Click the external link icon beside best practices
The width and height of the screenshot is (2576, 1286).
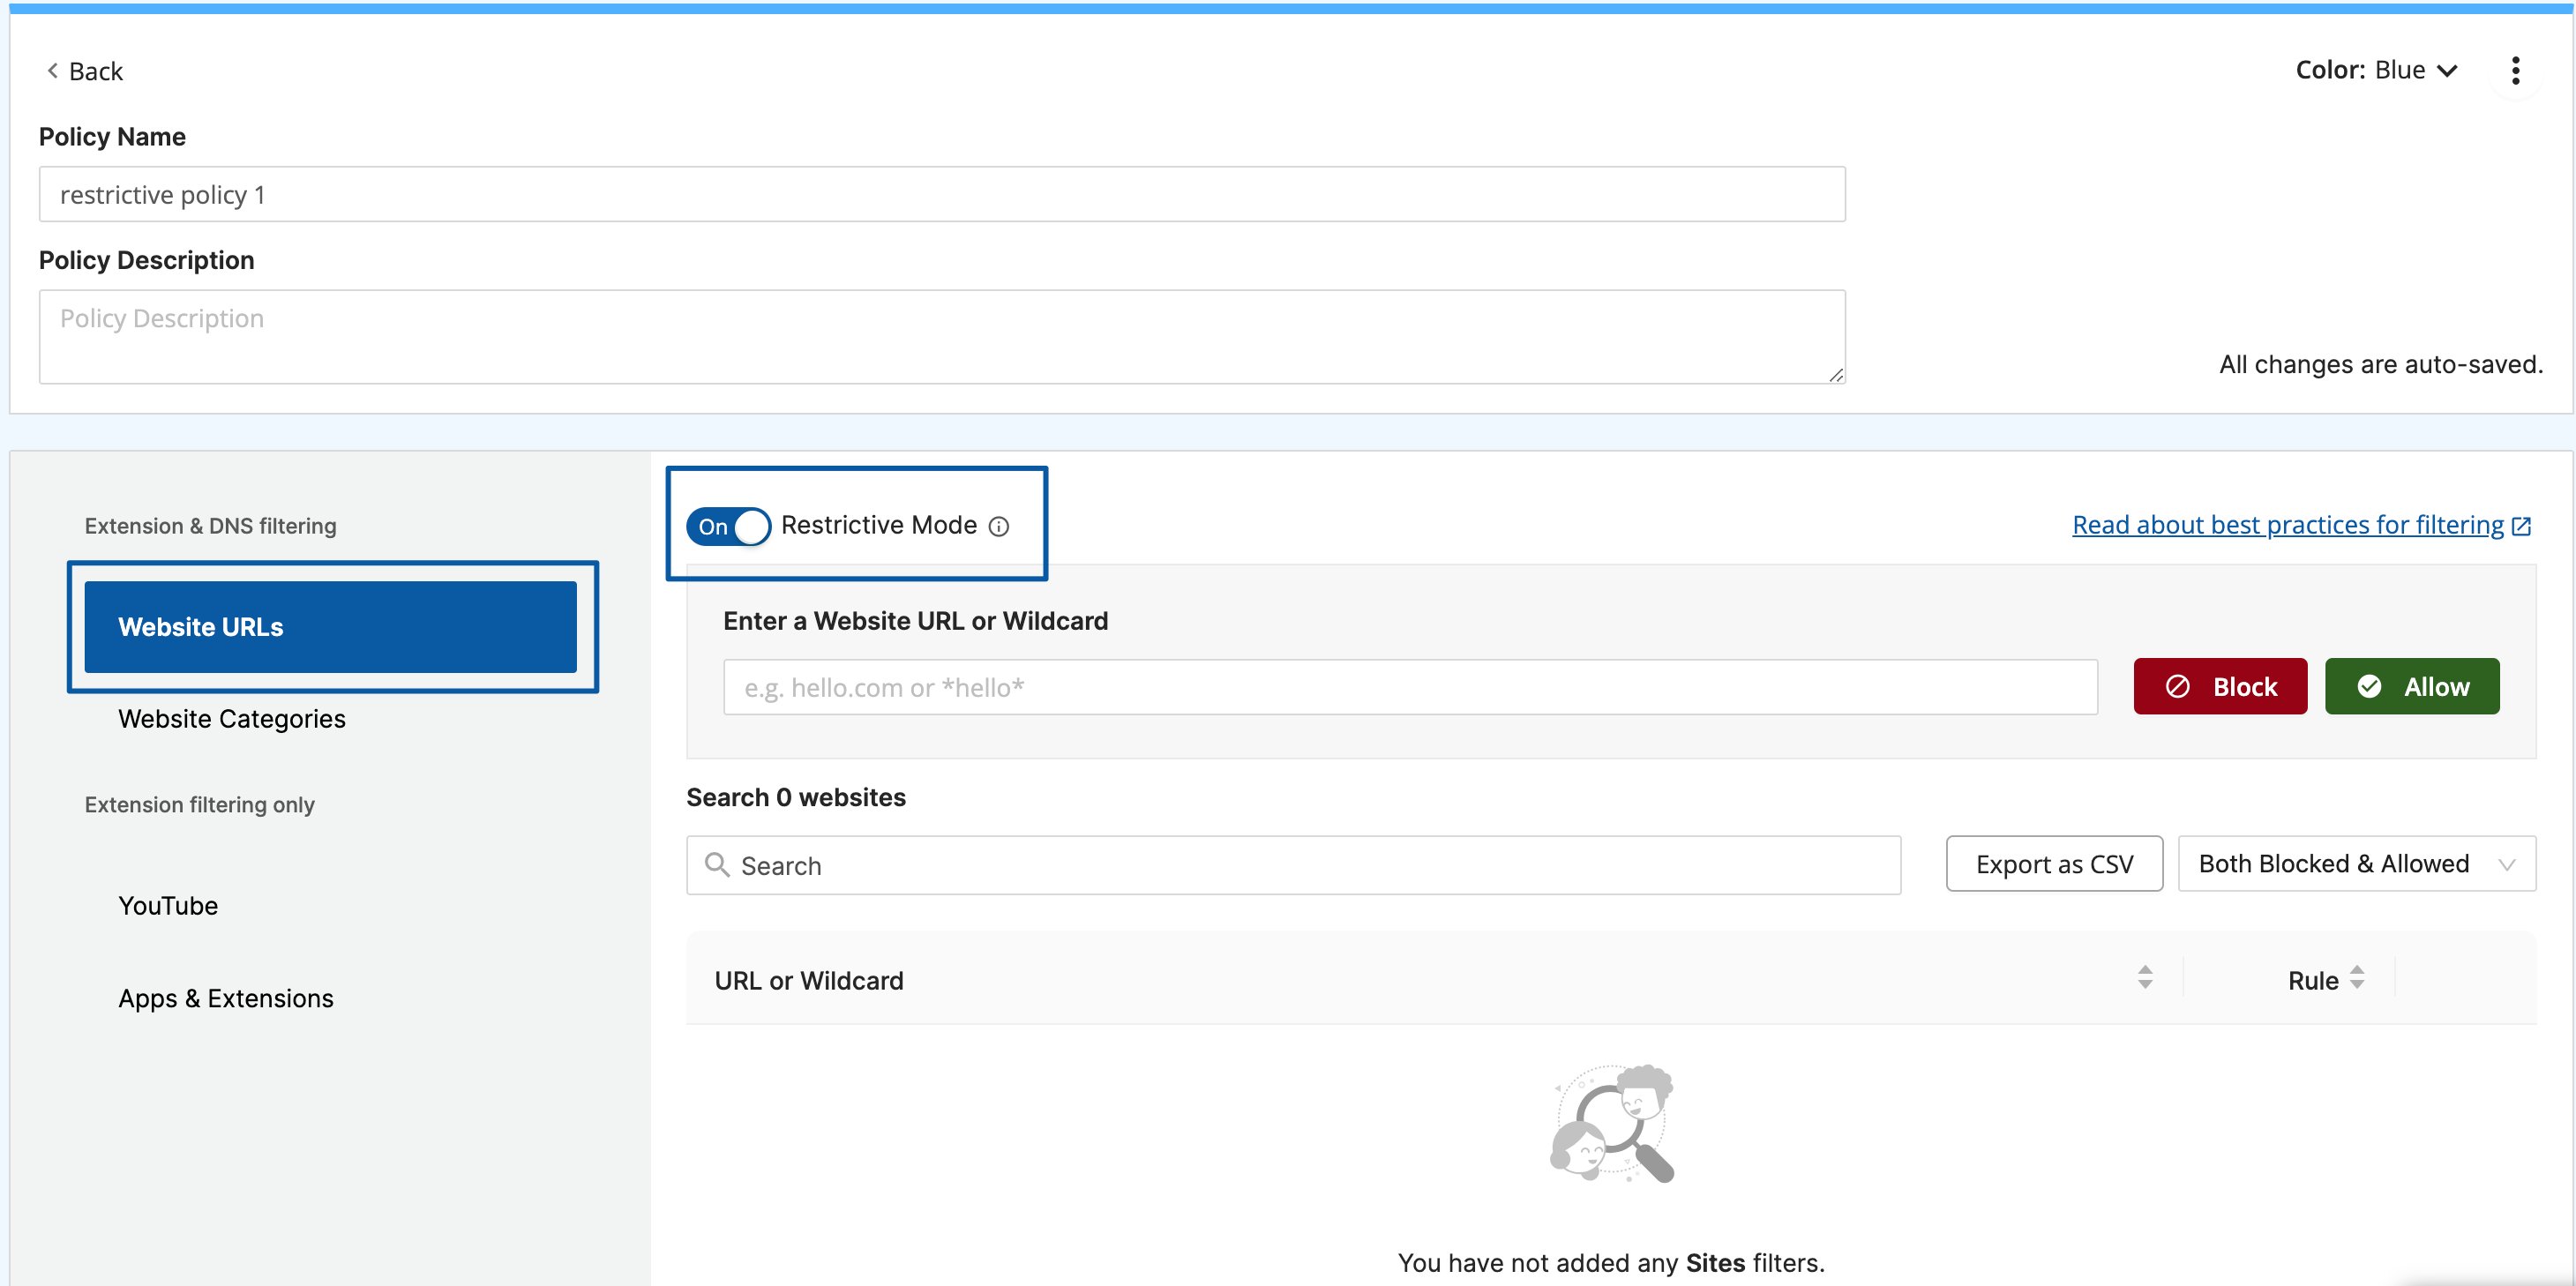[2521, 526]
